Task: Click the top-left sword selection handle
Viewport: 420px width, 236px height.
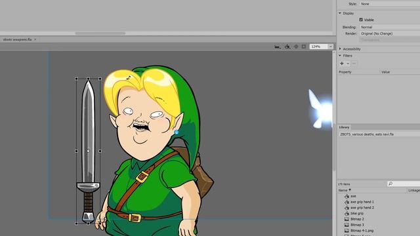Action: point(77,79)
